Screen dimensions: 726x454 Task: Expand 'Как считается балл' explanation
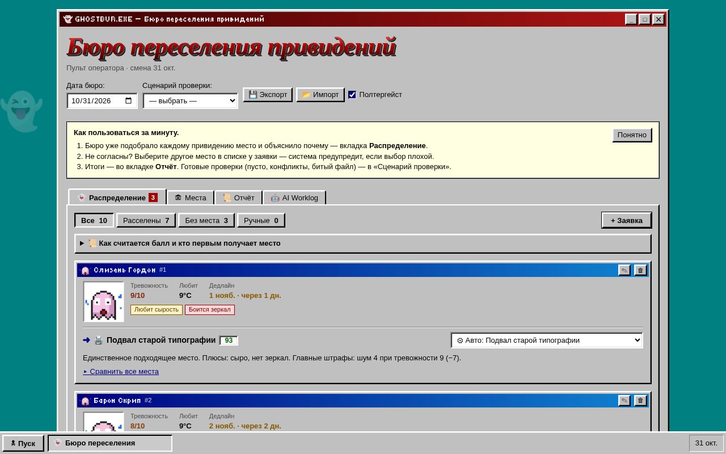tap(363, 243)
